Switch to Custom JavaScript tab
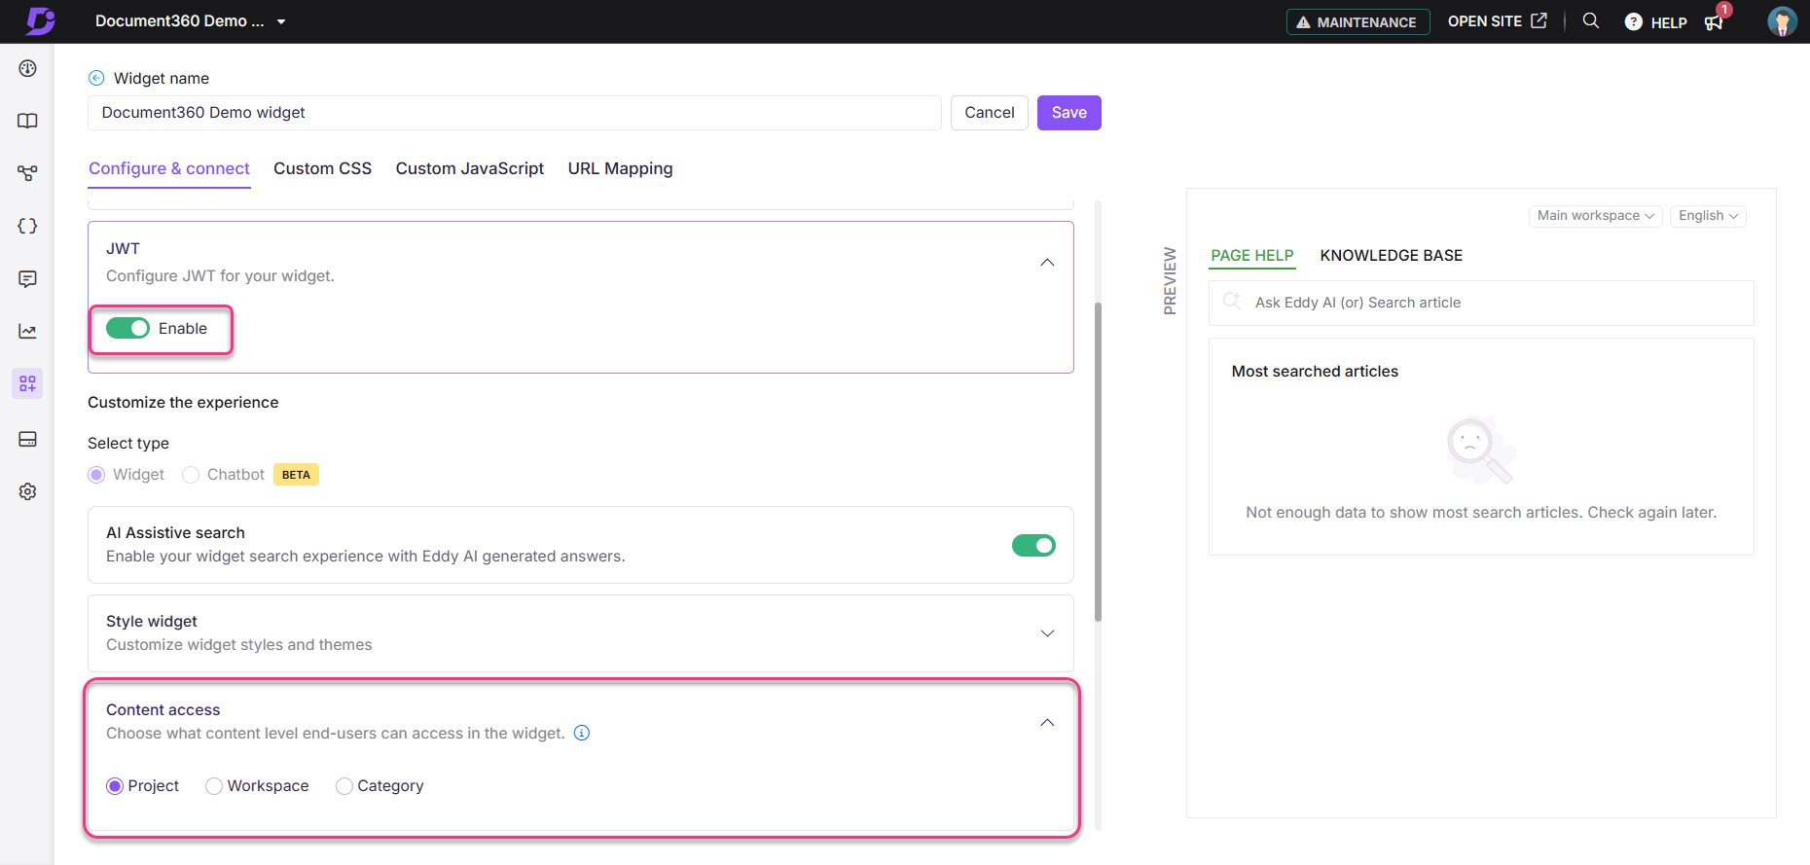Screen dimensions: 1810x865 click(469, 168)
